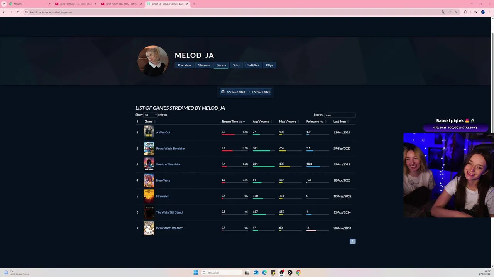Open the DORONKO WANKO game link
494x277 pixels.
pos(170,228)
